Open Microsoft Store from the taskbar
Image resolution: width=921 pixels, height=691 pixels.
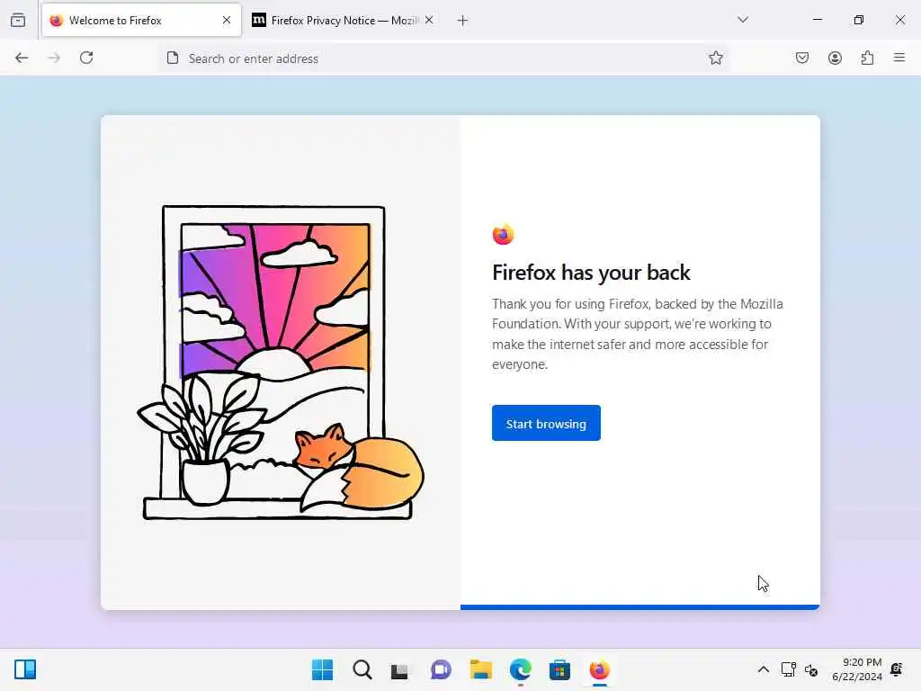point(559,669)
